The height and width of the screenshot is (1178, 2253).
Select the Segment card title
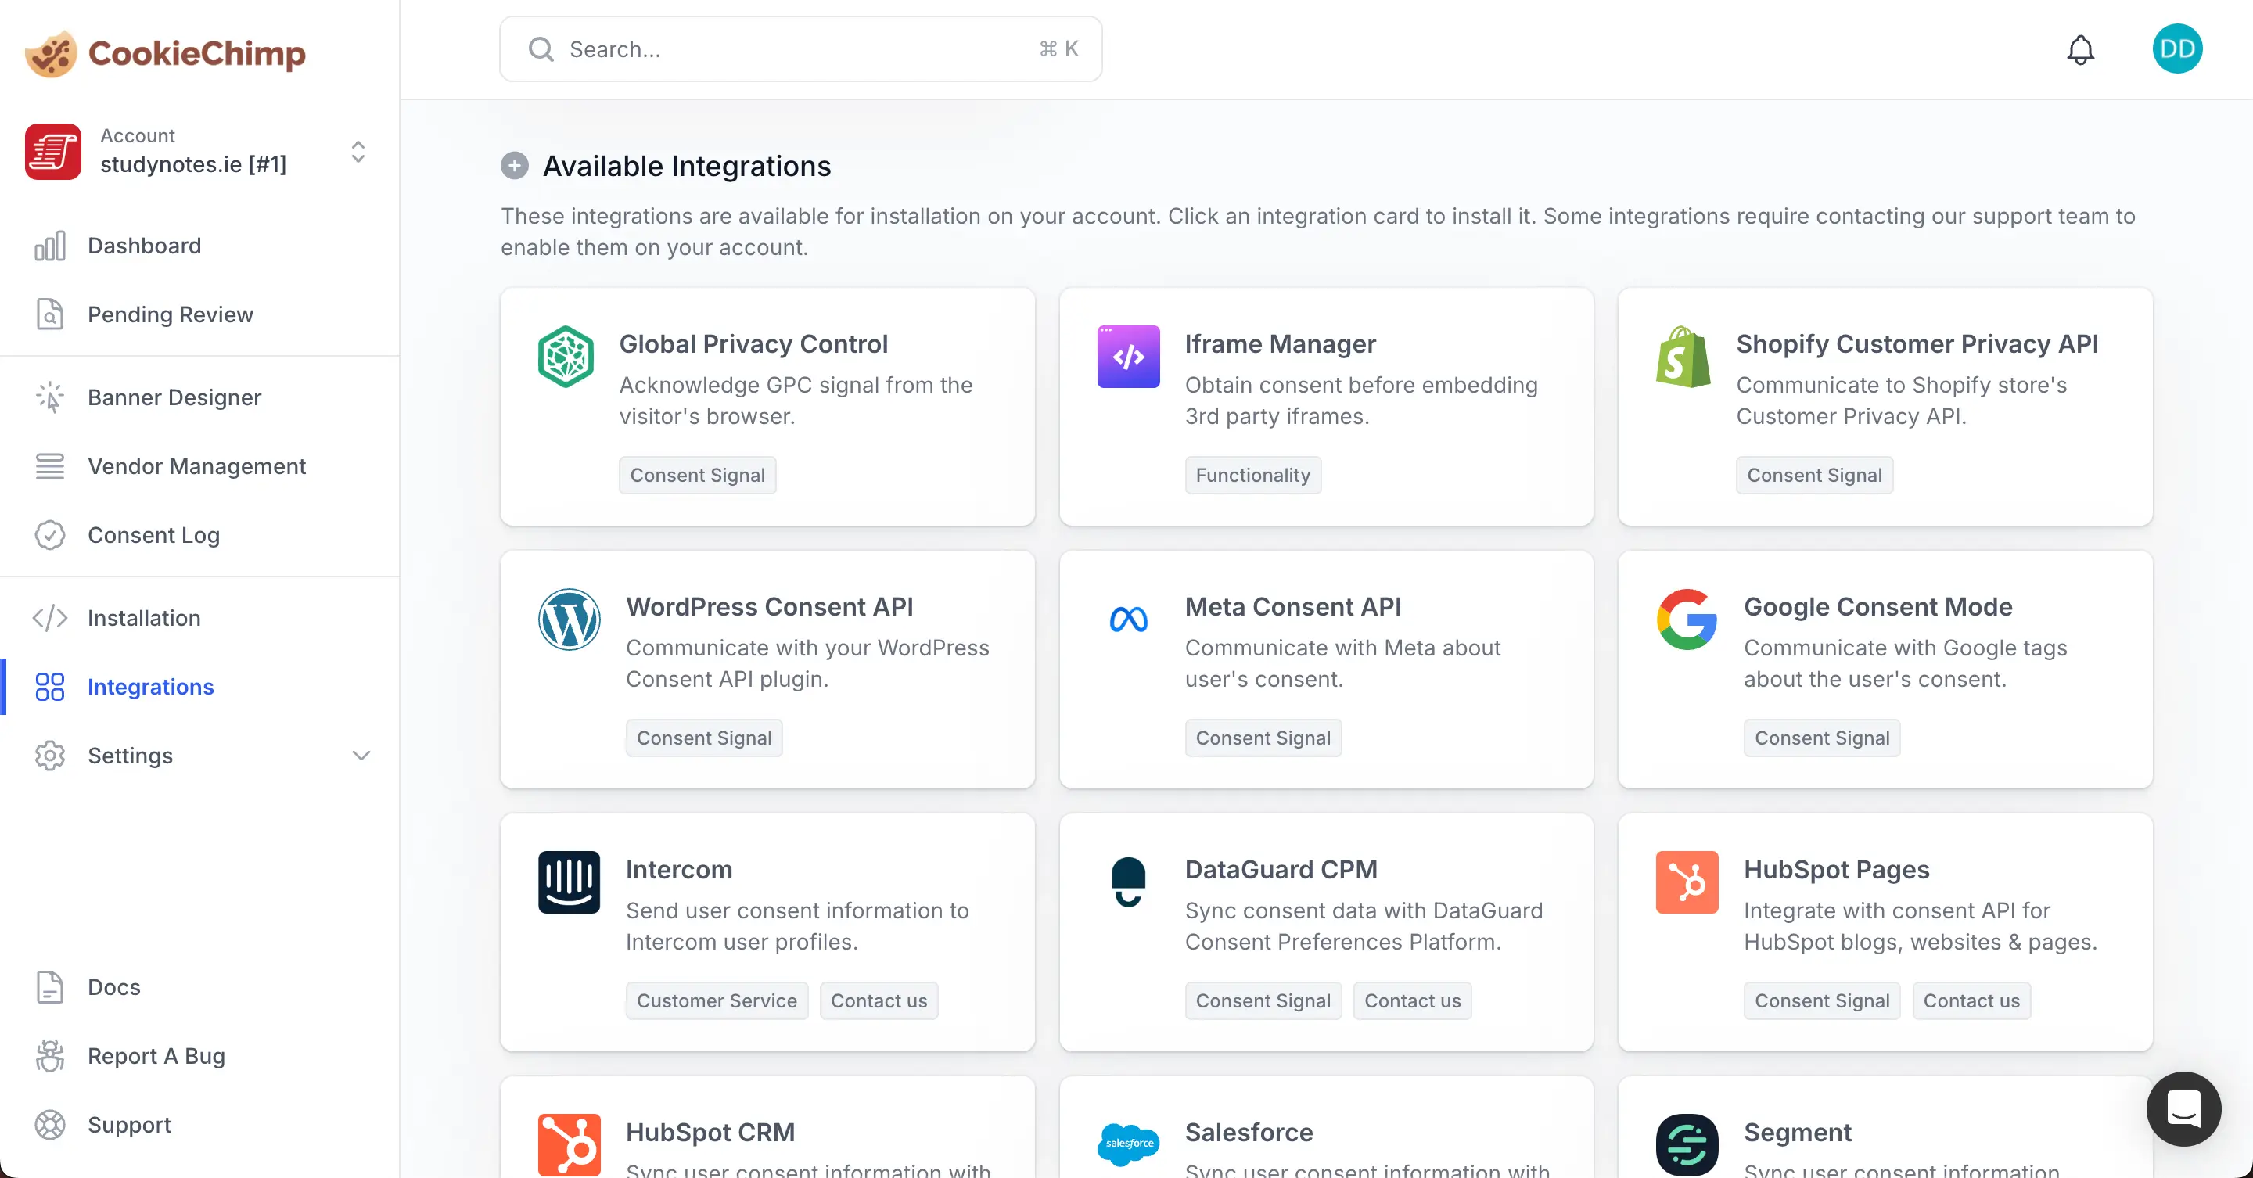pyautogui.click(x=1798, y=1132)
